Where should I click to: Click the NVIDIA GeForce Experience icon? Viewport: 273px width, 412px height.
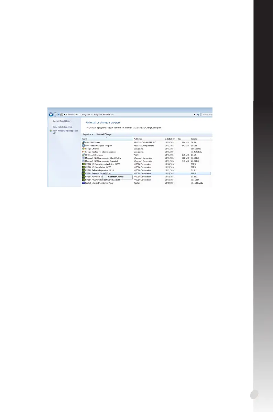(x=84, y=171)
